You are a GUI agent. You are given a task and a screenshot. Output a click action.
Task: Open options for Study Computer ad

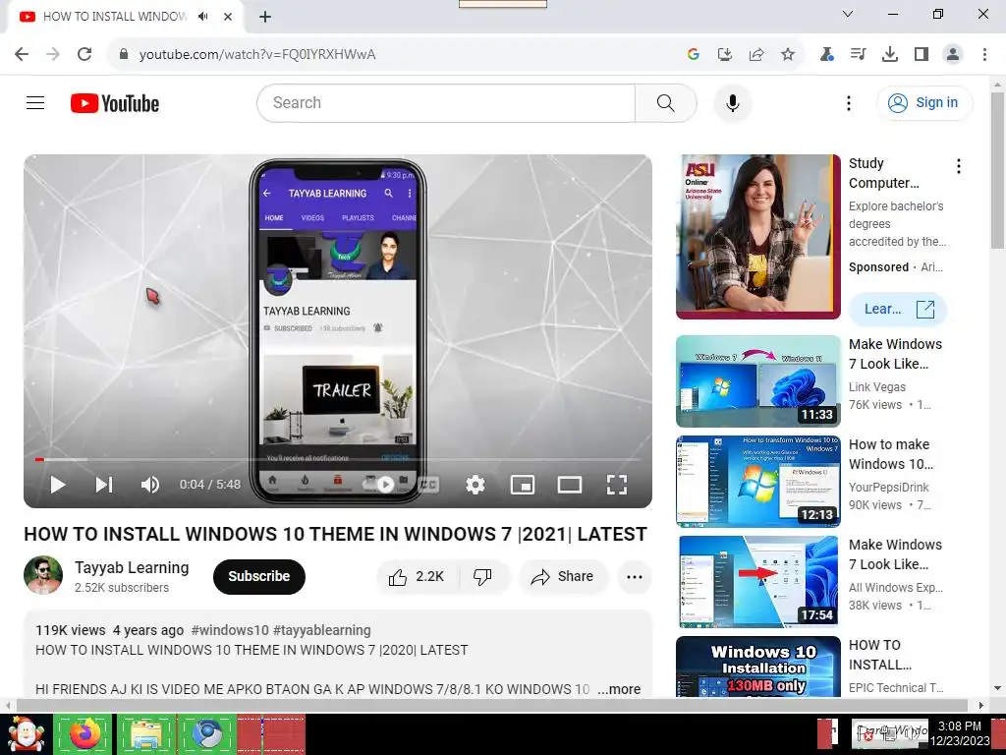(959, 166)
